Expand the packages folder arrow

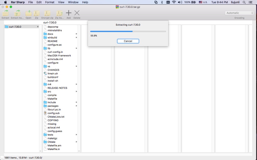[x=76, y=106]
